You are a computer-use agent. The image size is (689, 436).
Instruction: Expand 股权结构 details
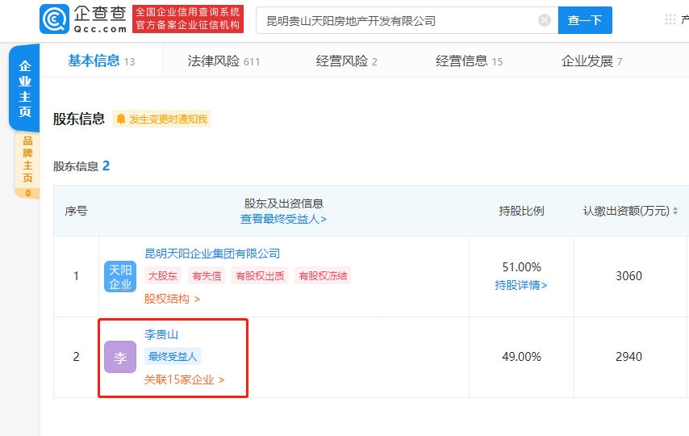pos(172,299)
